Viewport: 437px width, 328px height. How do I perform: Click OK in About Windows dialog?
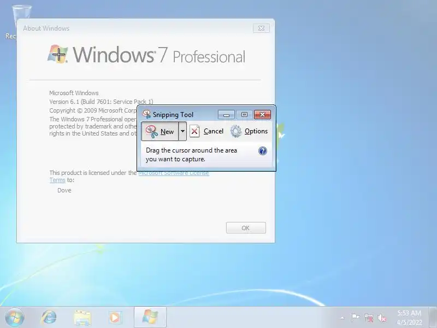click(246, 228)
